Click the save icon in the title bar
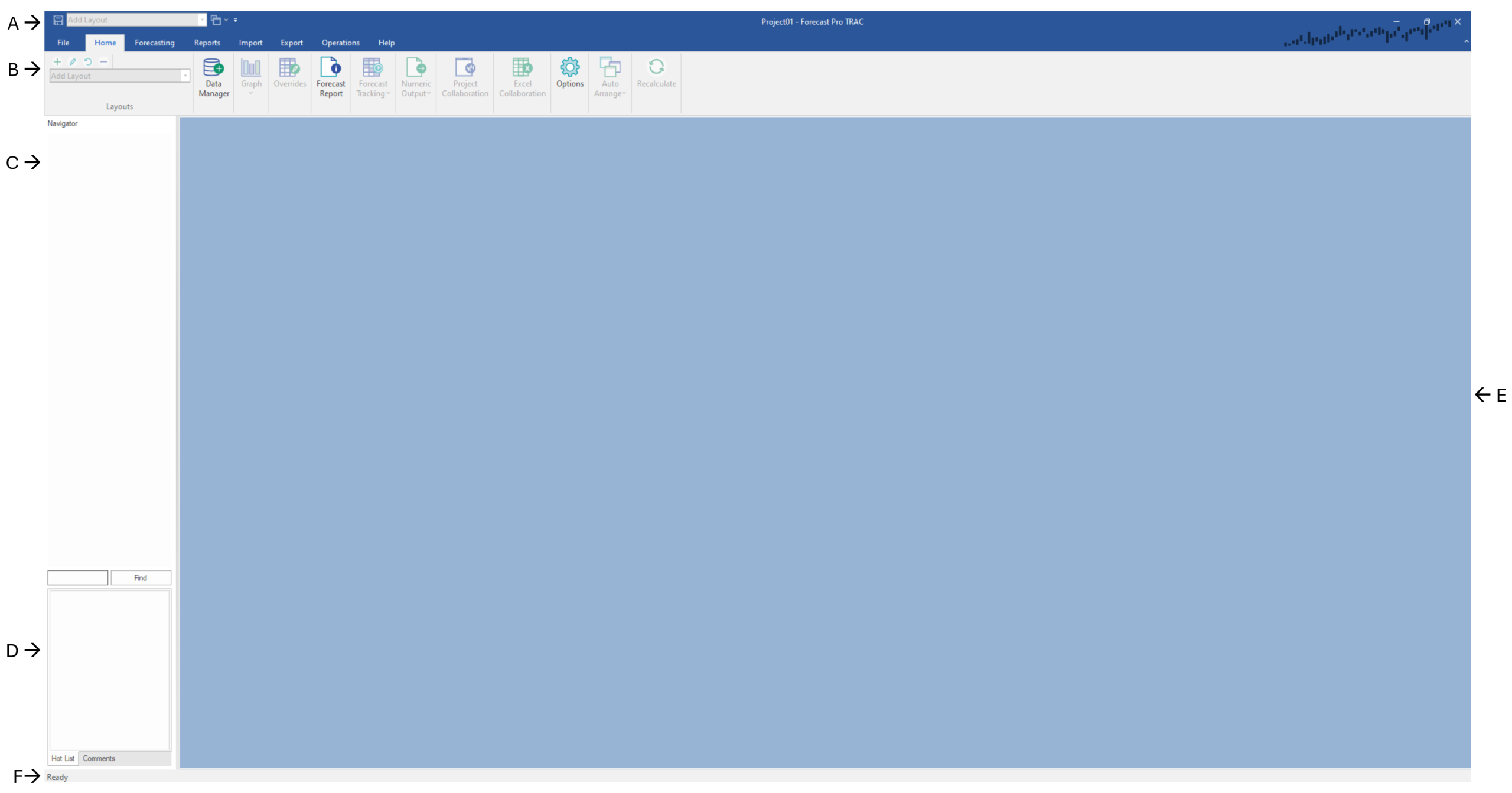This screenshot has height=793, width=1512. (x=58, y=20)
